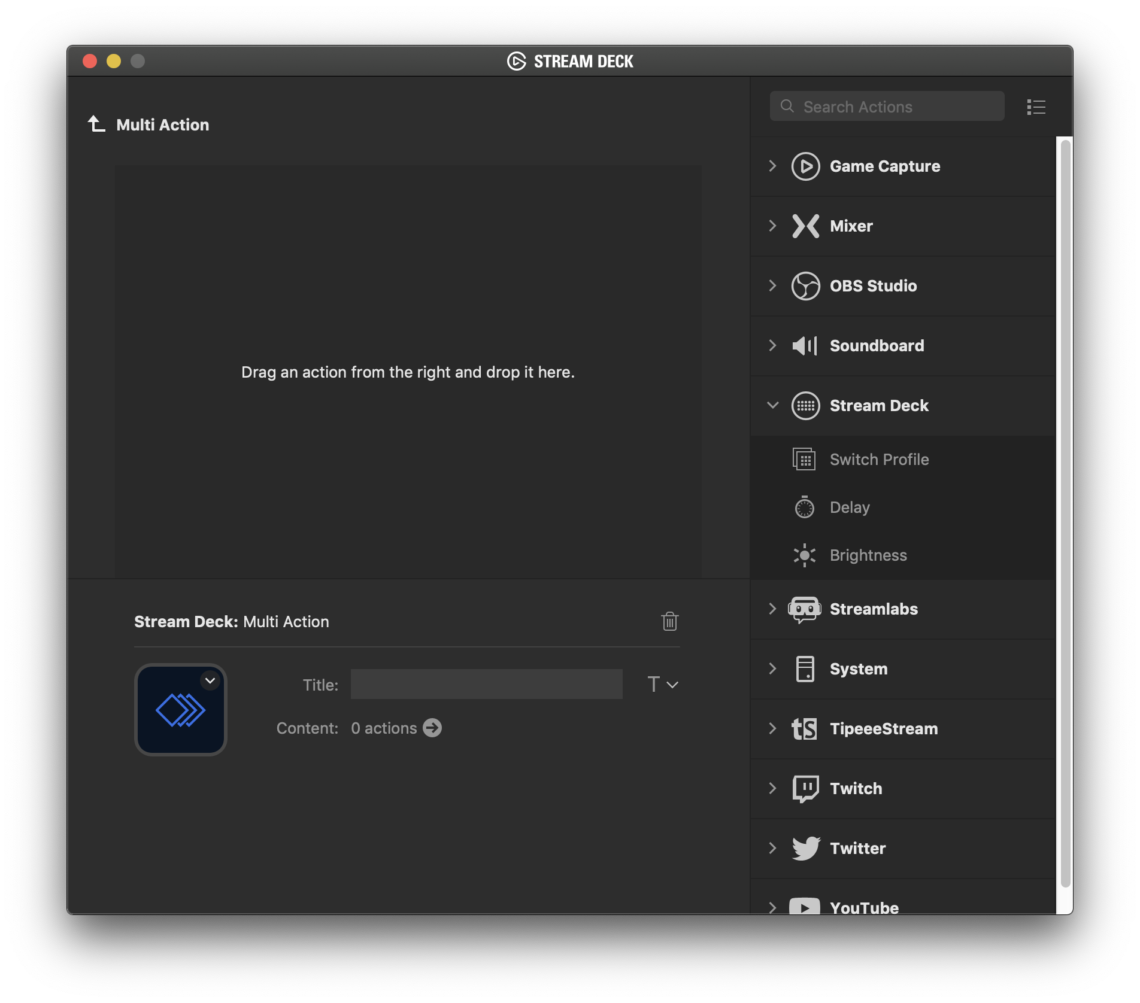Click the Mixer category label
Viewport: 1140px width, 1003px height.
(851, 226)
